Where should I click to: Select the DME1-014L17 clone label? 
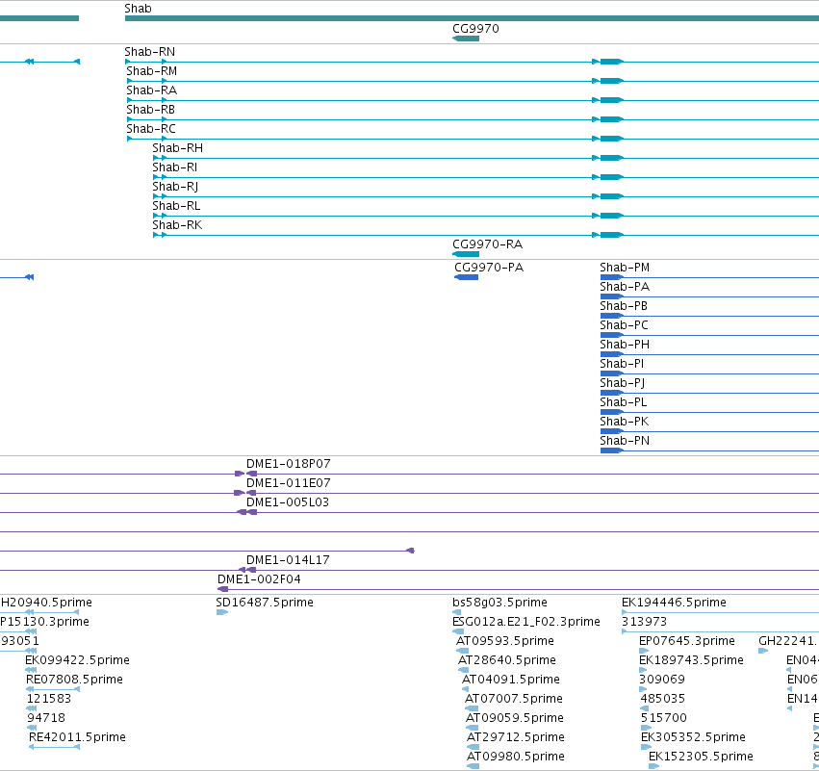(288, 560)
